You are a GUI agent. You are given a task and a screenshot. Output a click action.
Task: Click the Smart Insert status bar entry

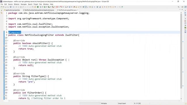click(x=122, y=103)
